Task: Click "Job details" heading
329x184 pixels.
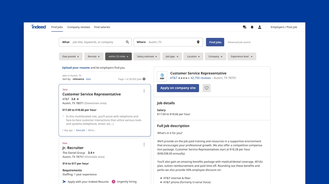Action: point(166,103)
